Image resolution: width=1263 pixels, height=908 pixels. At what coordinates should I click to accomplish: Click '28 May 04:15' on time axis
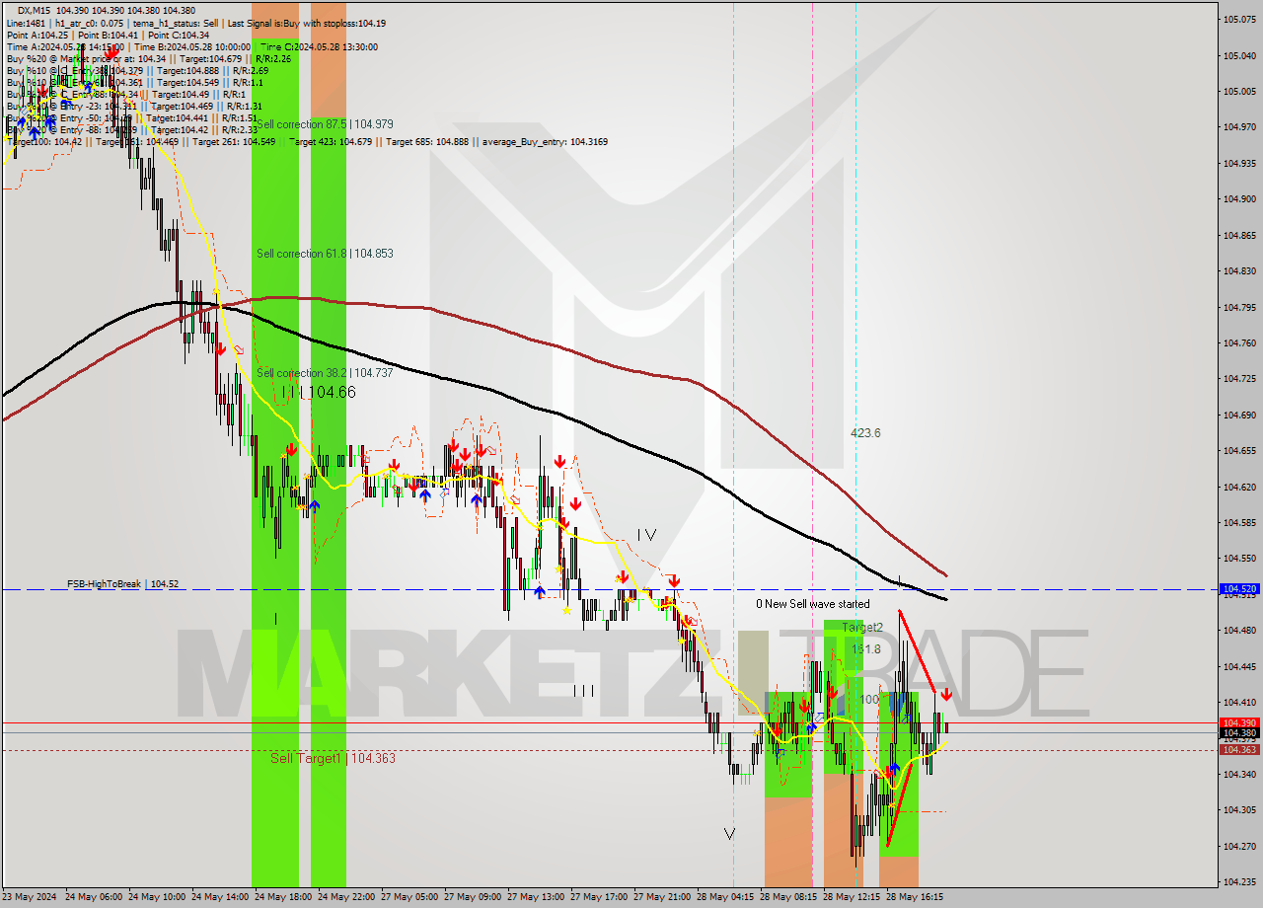click(725, 897)
